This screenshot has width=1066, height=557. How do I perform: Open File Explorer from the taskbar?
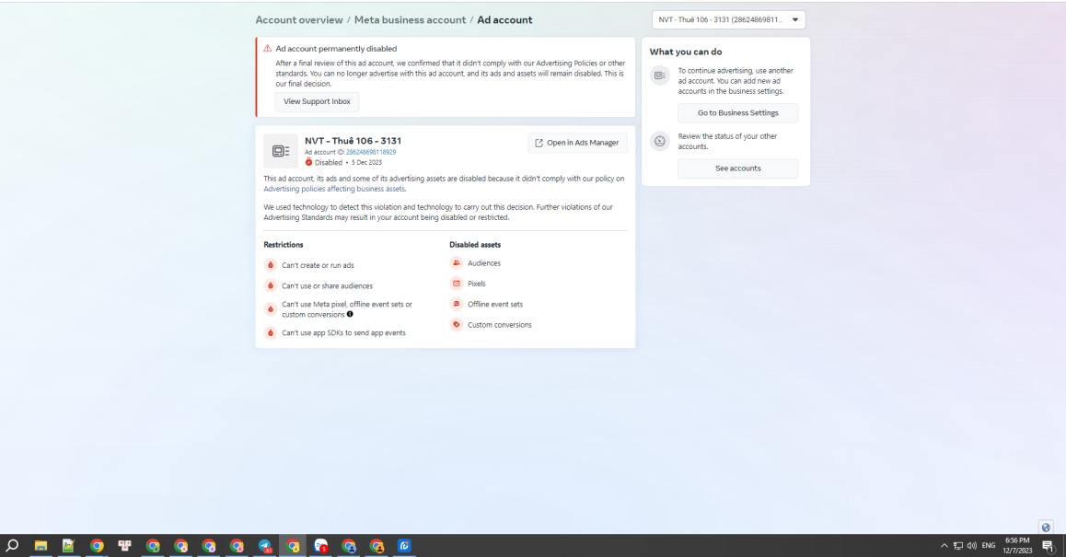pos(41,545)
